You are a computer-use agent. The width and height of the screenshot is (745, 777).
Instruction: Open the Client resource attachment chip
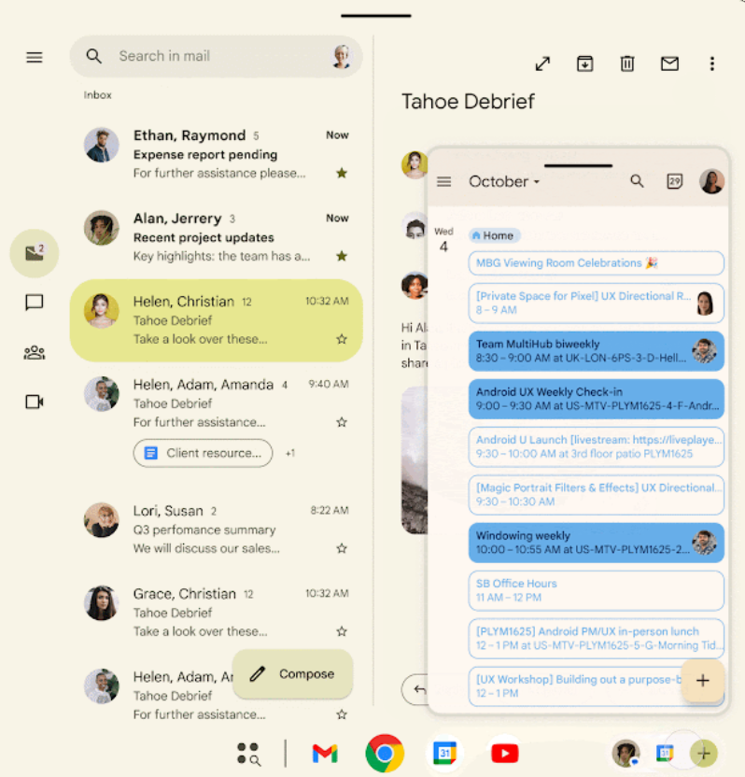[204, 453]
